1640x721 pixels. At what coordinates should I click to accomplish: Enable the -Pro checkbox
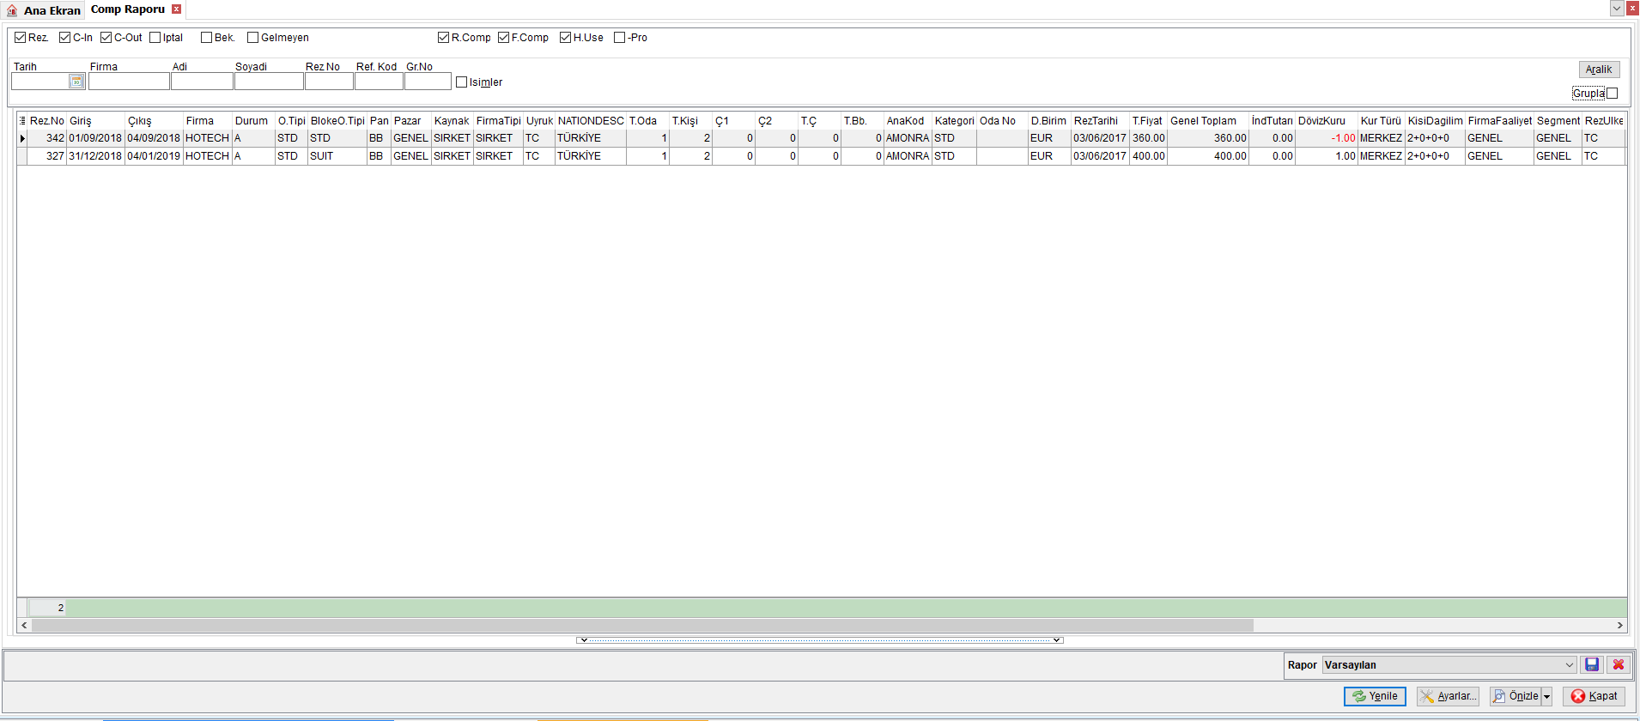coord(619,38)
